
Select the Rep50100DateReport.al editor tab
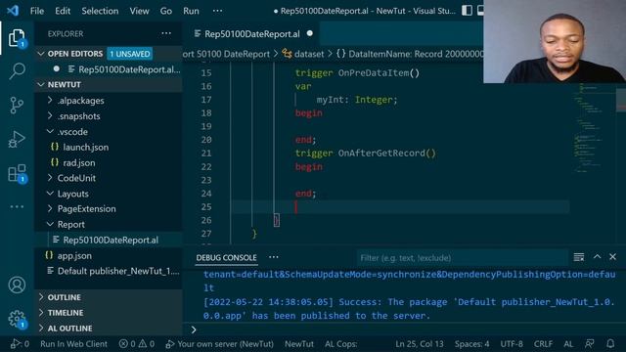click(x=251, y=34)
